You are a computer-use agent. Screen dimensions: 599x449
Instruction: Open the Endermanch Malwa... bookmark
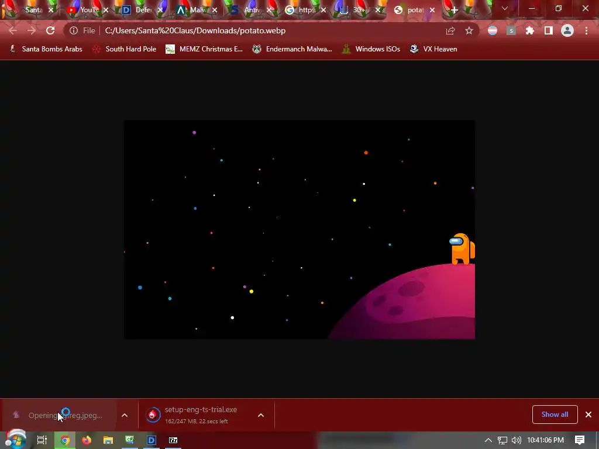292,49
